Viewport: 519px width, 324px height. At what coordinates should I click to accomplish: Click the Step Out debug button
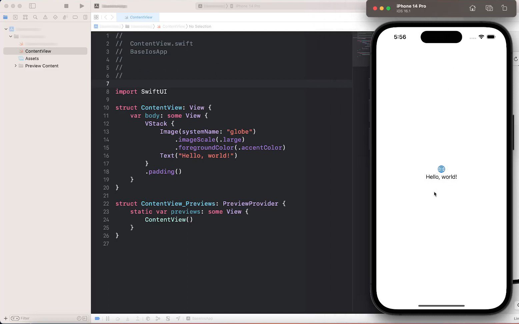138,319
